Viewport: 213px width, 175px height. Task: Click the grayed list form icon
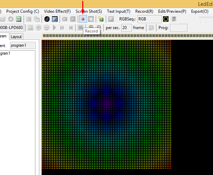[x=29, y=19]
